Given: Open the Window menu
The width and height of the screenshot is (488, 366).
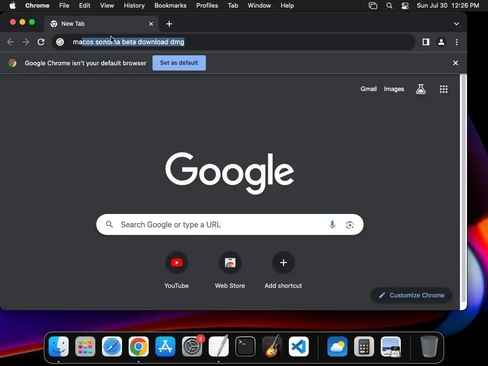Looking at the screenshot, I should [259, 6].
